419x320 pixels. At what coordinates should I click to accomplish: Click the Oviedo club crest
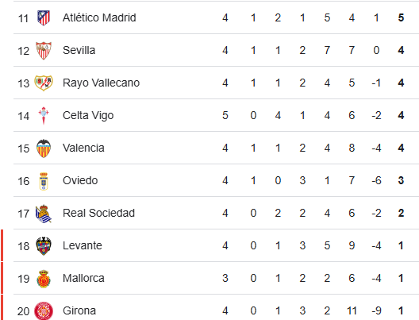(44, 181)
